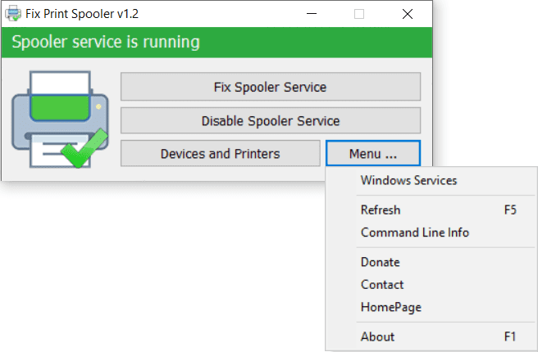
Task: Open Windows Services from the menu
Action: 408,180
